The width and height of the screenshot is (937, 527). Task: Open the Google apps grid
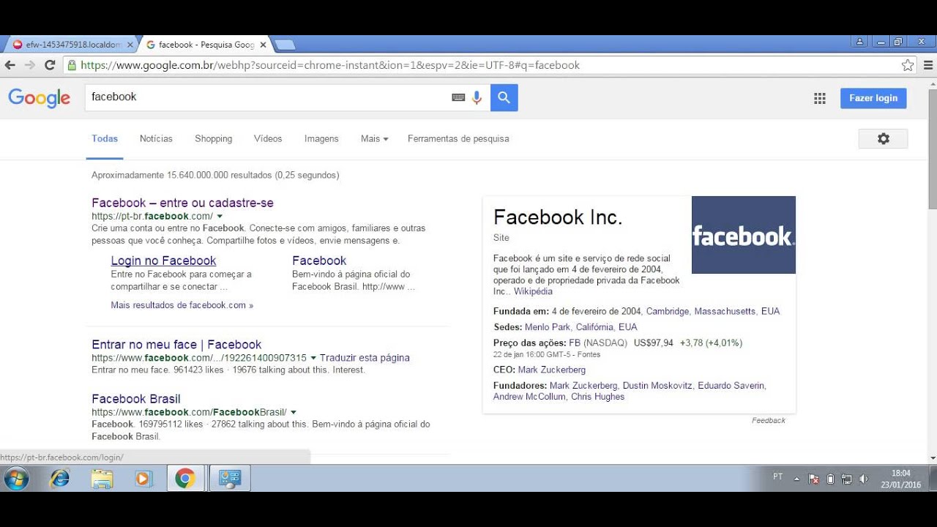pyautogui.click(x=820, y=98)
